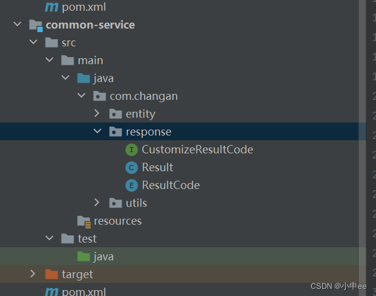376x296 pixels.
Task: Collapse the response package
Action: 97,131
